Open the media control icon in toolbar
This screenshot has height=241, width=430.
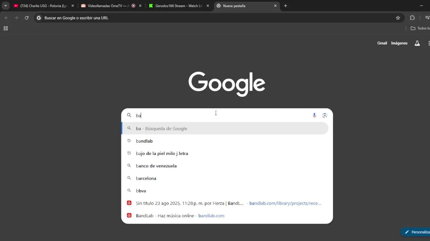point(427,18)
